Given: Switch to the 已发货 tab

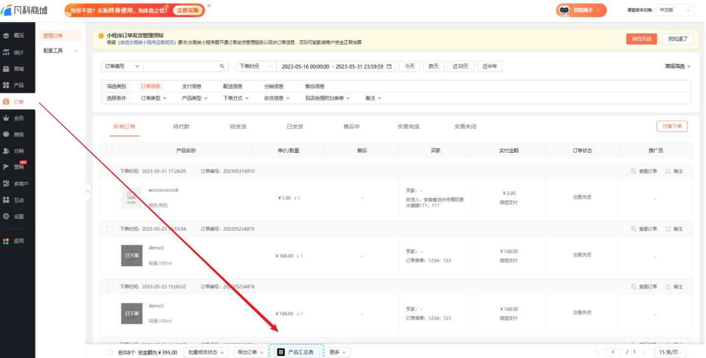Looking at the screenshot, I should (x=295, y=126).
